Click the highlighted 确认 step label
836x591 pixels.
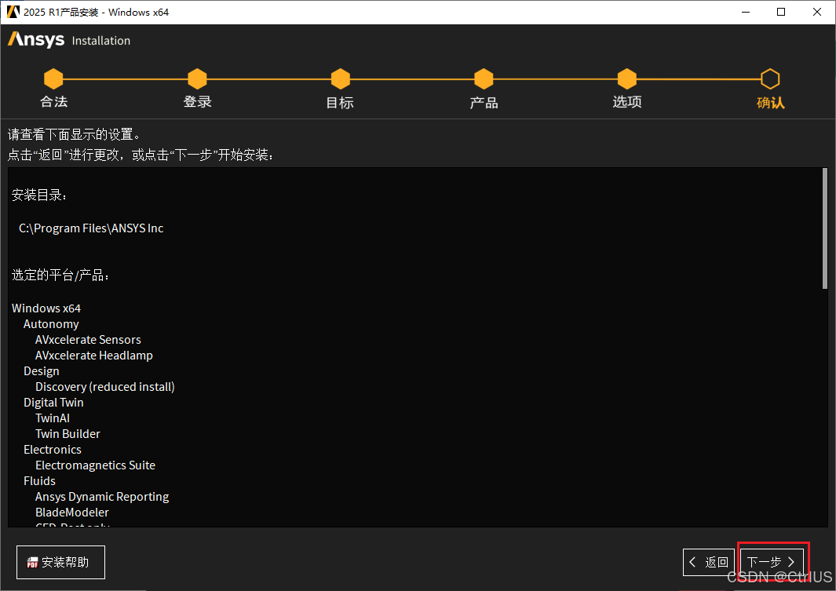click(x=770, y=102)
